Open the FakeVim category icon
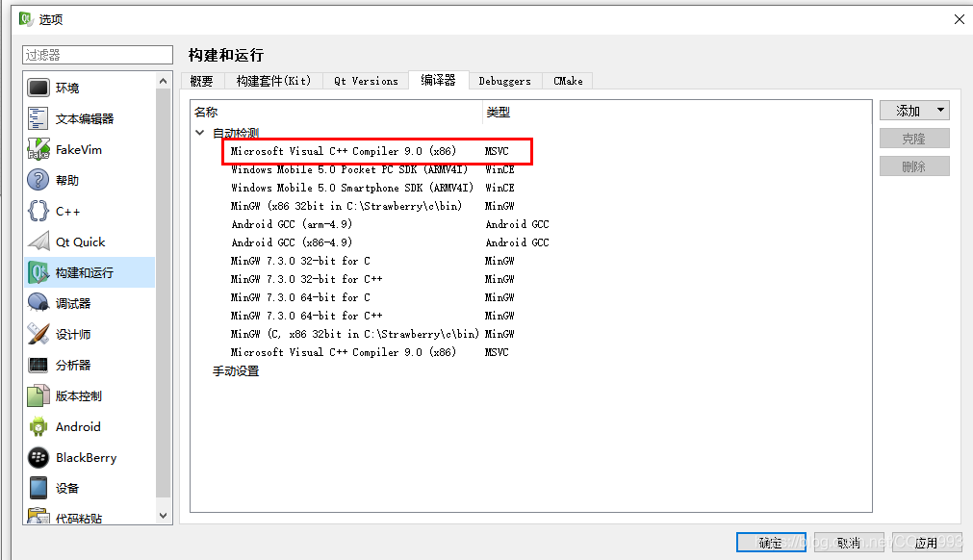The image size is (973, 560). click(x=38, y=149)
